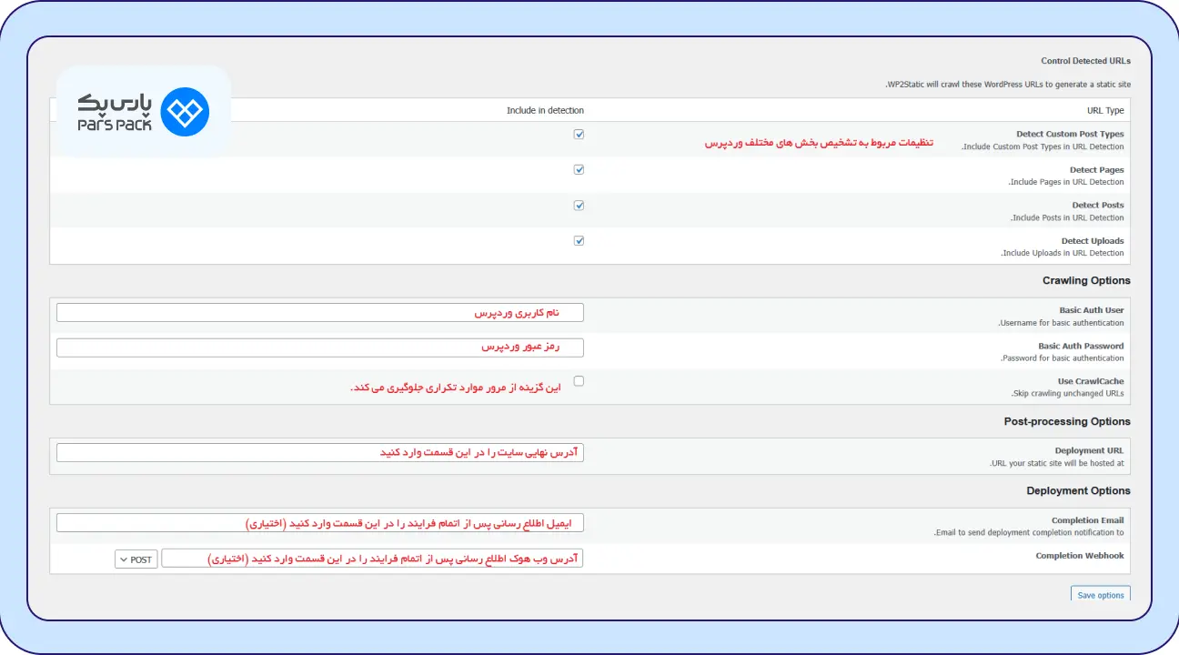Click the Deployment URL input field
This screenshot has height=655, width=1179.
point(320,451)
